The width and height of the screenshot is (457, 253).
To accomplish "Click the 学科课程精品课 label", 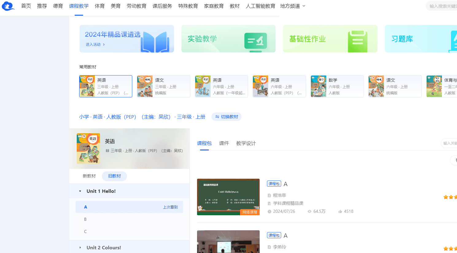I will click(288, 203).
